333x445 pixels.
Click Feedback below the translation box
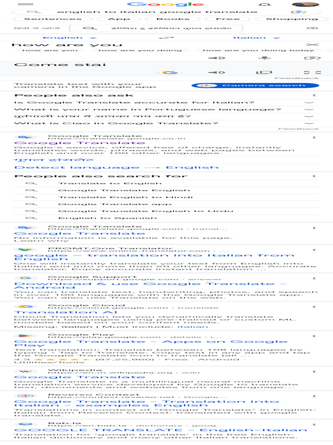point(297,78)
